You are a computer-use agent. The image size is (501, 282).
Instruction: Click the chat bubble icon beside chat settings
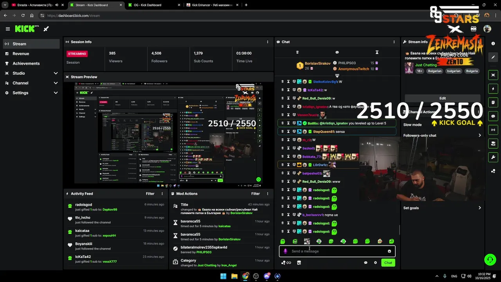(366, 263)
